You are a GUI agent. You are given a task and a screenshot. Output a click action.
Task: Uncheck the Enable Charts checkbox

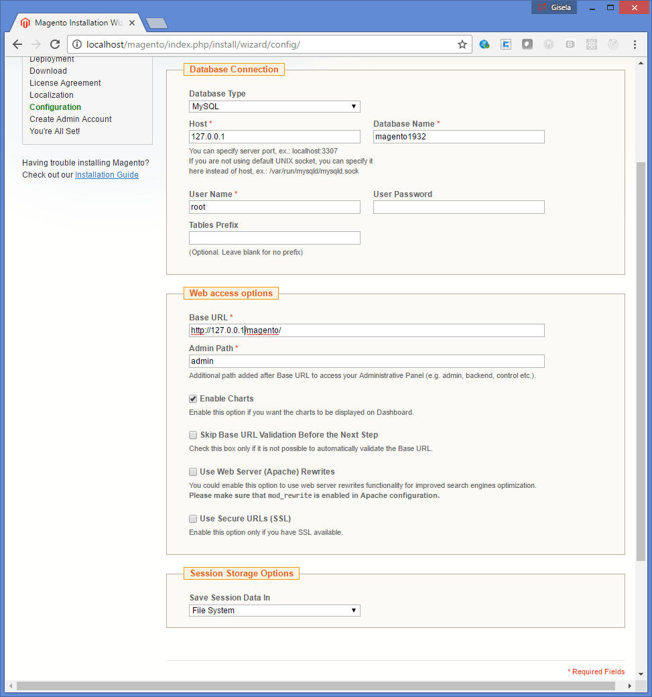(193, 399)
